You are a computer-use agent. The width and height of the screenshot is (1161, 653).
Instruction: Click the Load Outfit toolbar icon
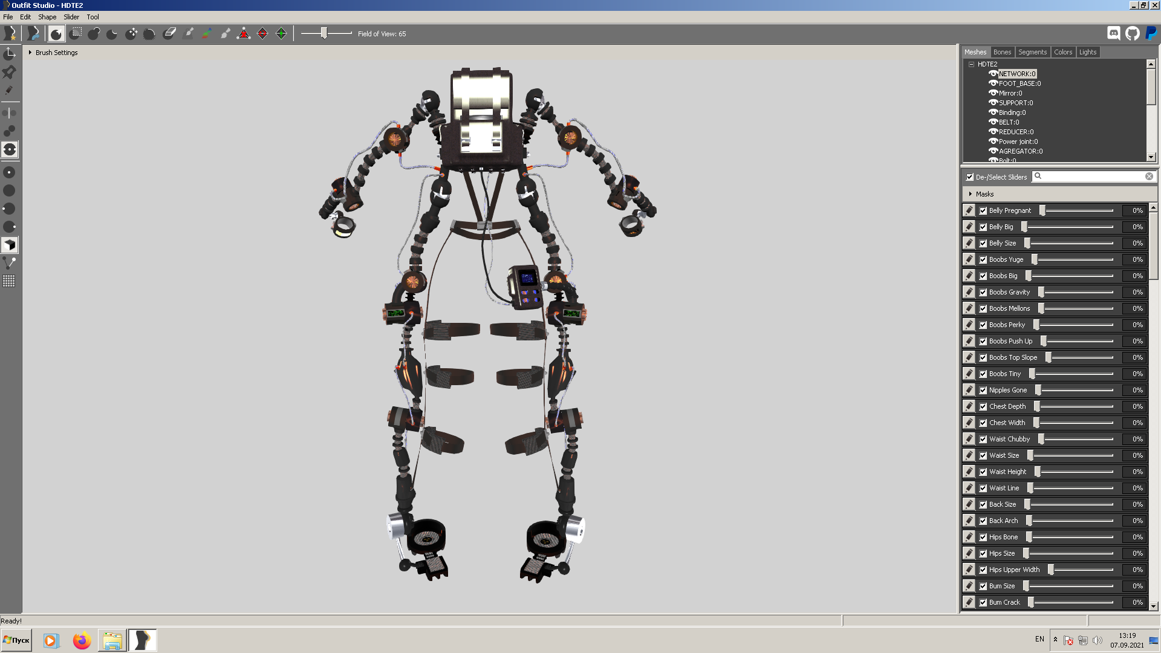click(x=33, y=34)
